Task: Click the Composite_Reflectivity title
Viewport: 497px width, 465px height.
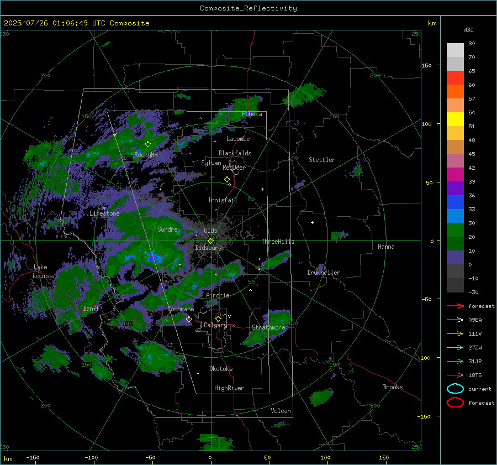Action: pos(248,8)
